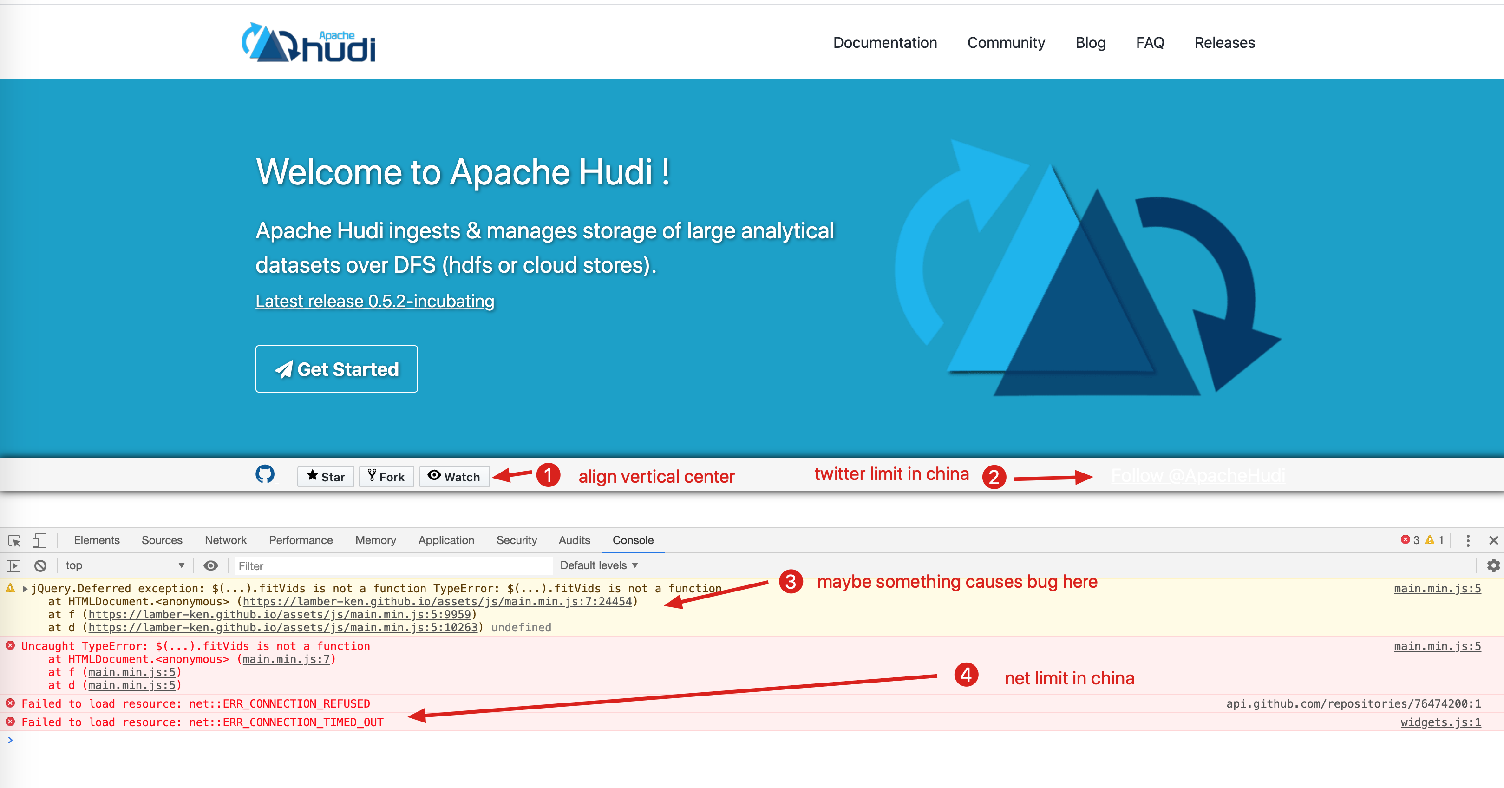The image size is (1504, 788).
Task: Switch to the Elements tab
Action: 97,540
